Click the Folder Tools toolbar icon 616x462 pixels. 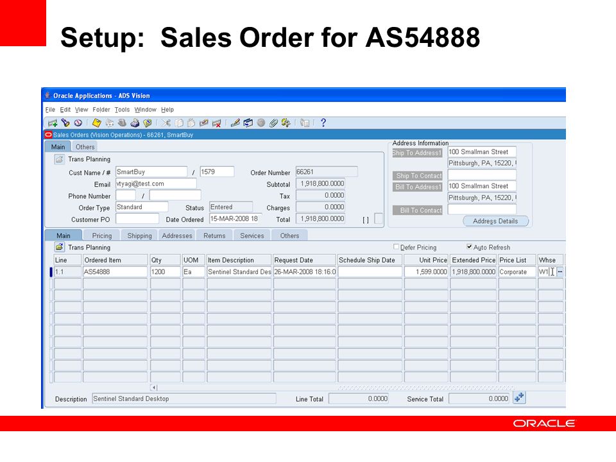point(286,123)
